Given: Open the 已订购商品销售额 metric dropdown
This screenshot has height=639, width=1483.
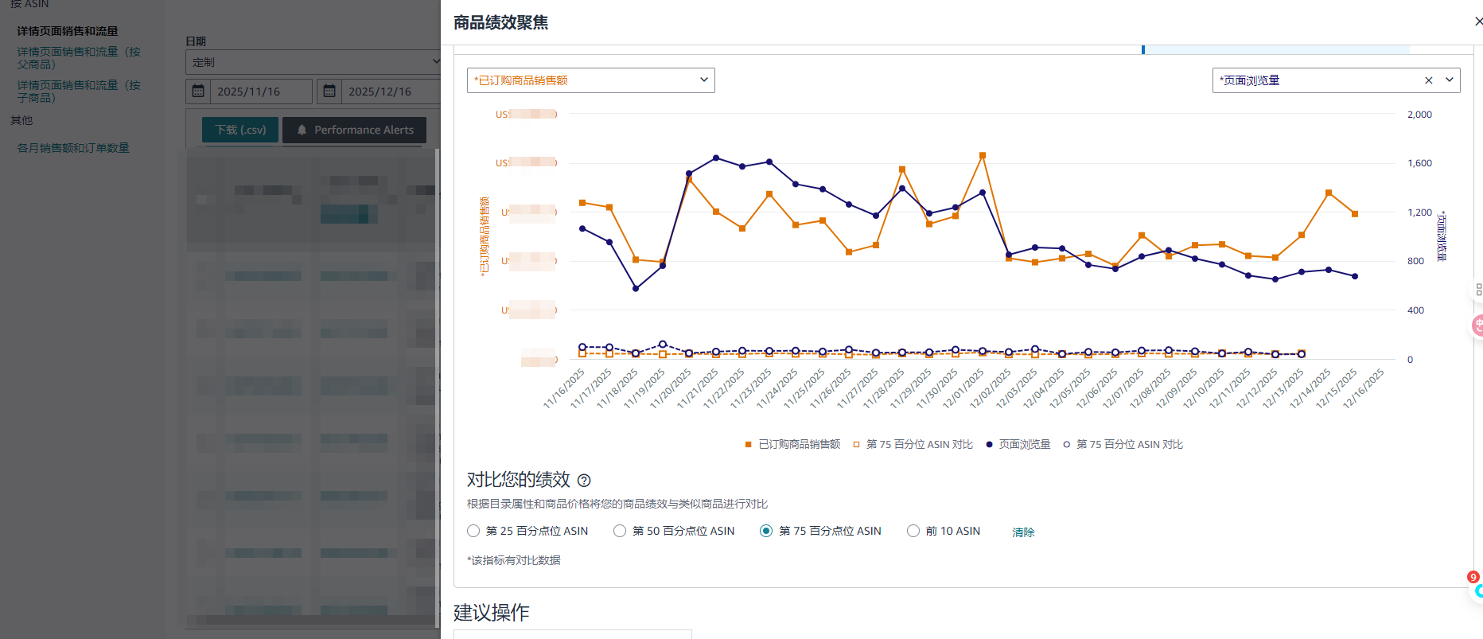Looking at the screenshot, I should (x=590, y=80).
